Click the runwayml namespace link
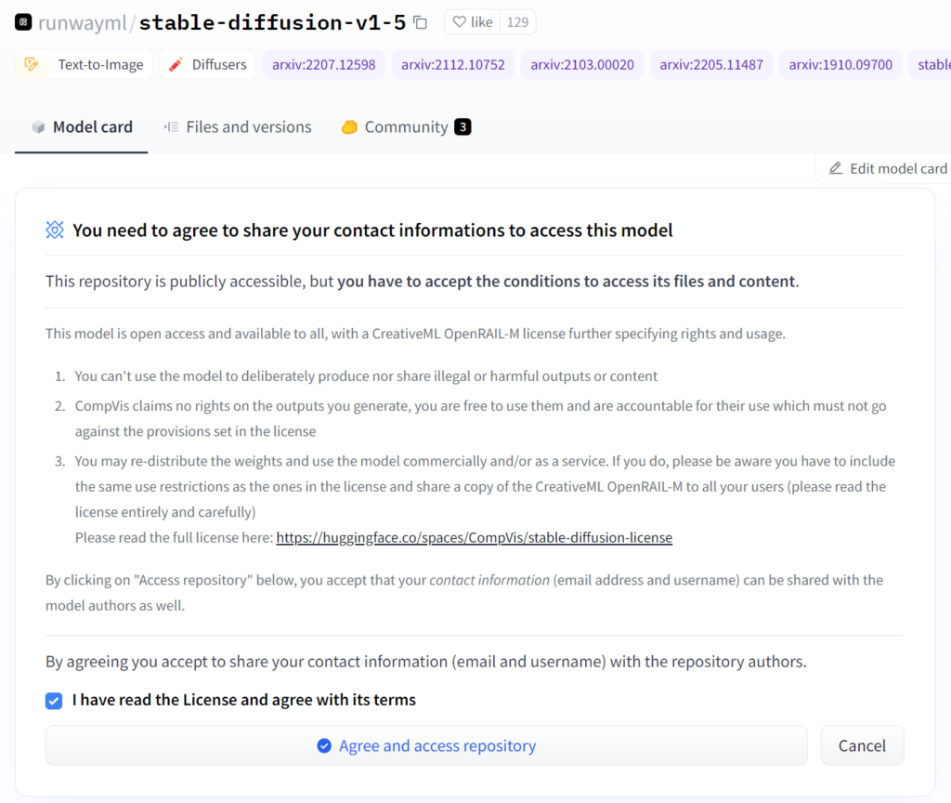 [x=82, y=22]
